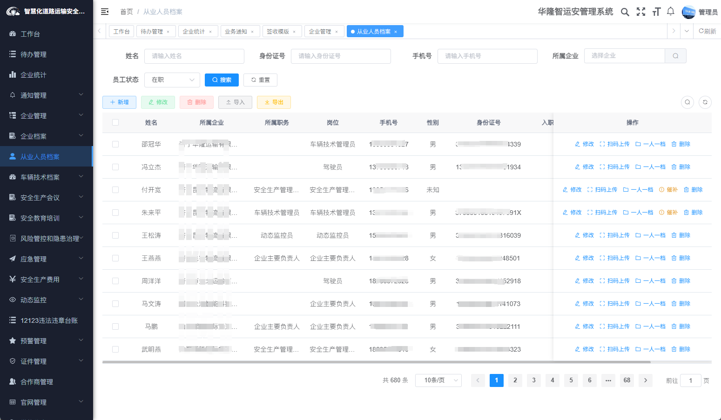Delete the 朱来平 record
The height and width of the screenshot is (420, 721).
point(693,213)
